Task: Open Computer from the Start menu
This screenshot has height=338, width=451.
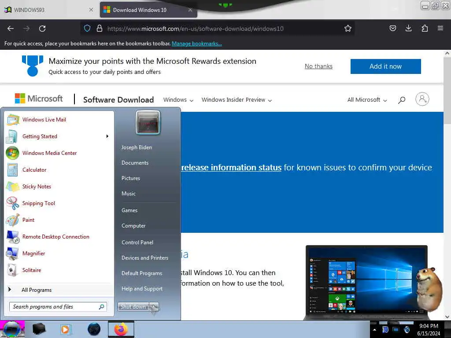Action: coord(133,226)
